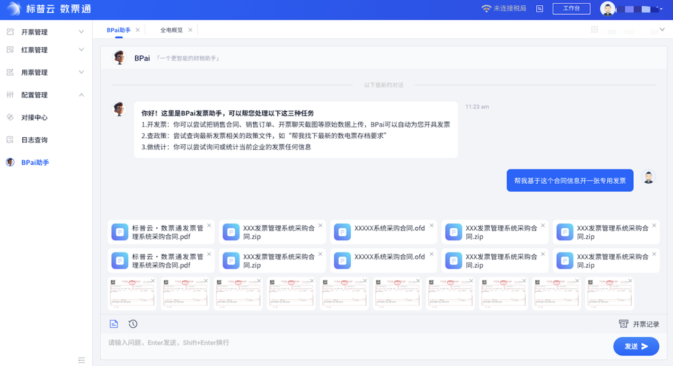Switch to the BPai助手 tab
The width and height of the screenshot is (673, 366).
[119, 30]
